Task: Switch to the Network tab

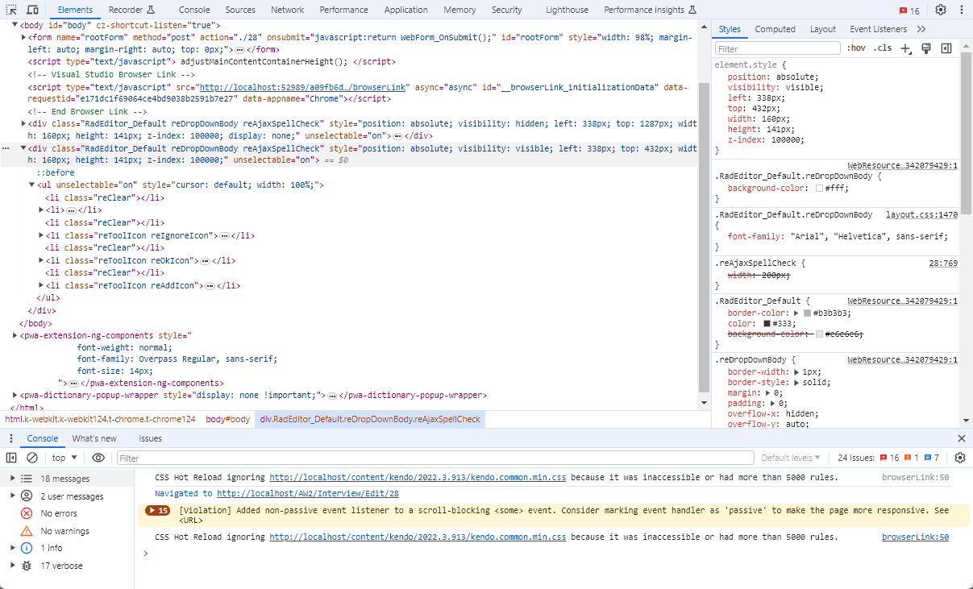Action: point(287,10)
